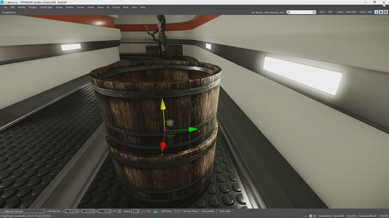The height and width of the screenshot is (218, 389).
Task: Clear the viewport search field
Action: (314, 12)
